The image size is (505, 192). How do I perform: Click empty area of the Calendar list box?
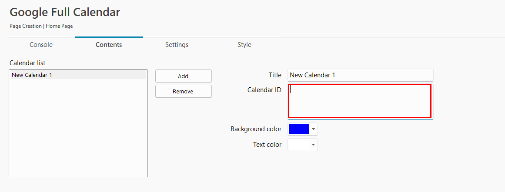coord(78,129)
